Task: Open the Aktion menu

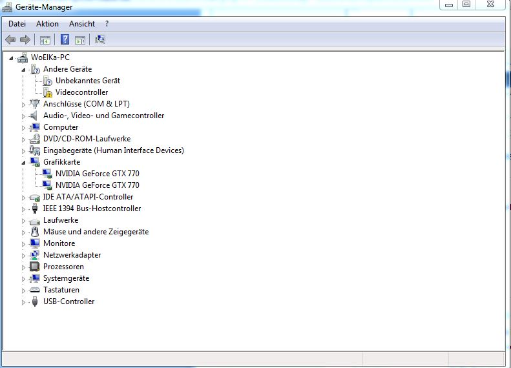Action: coord(48,24)
